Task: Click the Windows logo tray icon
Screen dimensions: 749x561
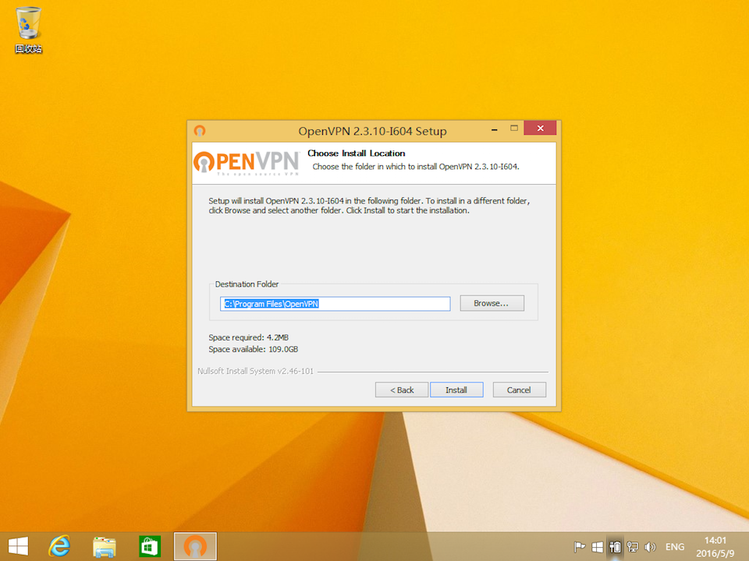Action: pyautogui.click(x=597, y=547)
